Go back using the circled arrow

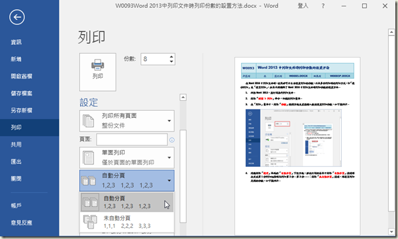click(x=17, y=17)
